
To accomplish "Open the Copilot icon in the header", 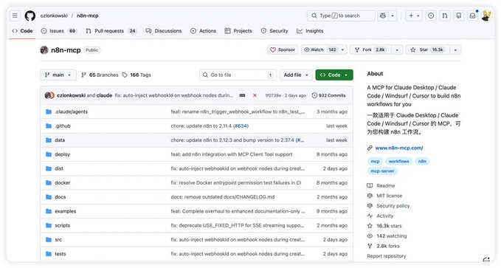I will (x=382, y=16).
